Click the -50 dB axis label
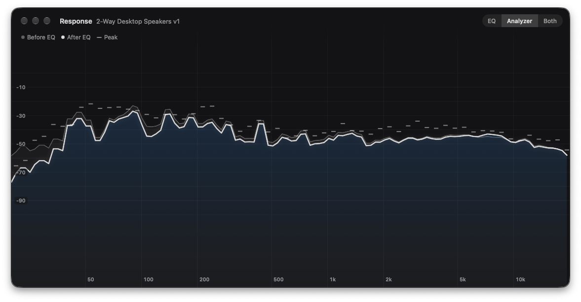 click(21, 144)
